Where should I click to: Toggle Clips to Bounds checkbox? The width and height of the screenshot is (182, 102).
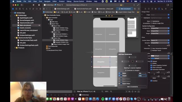coord(151,67)
